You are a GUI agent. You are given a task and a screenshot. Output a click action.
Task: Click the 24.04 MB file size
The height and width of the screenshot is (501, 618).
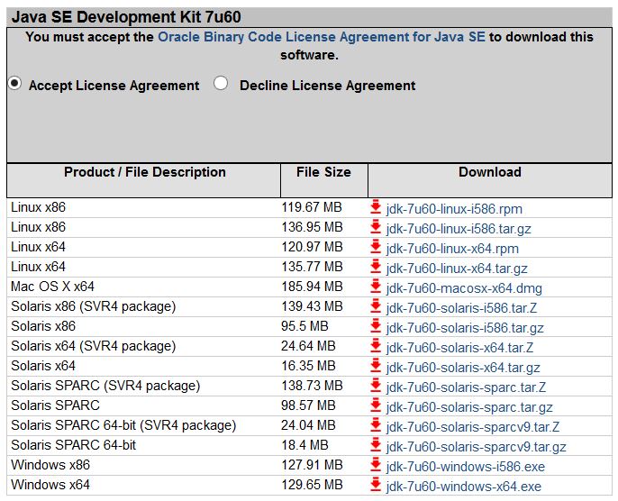tap(308, 425)
